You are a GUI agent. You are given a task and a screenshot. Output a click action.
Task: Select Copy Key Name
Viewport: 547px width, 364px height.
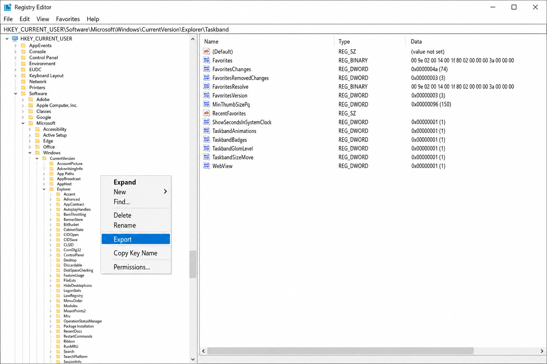pos(136,253)
